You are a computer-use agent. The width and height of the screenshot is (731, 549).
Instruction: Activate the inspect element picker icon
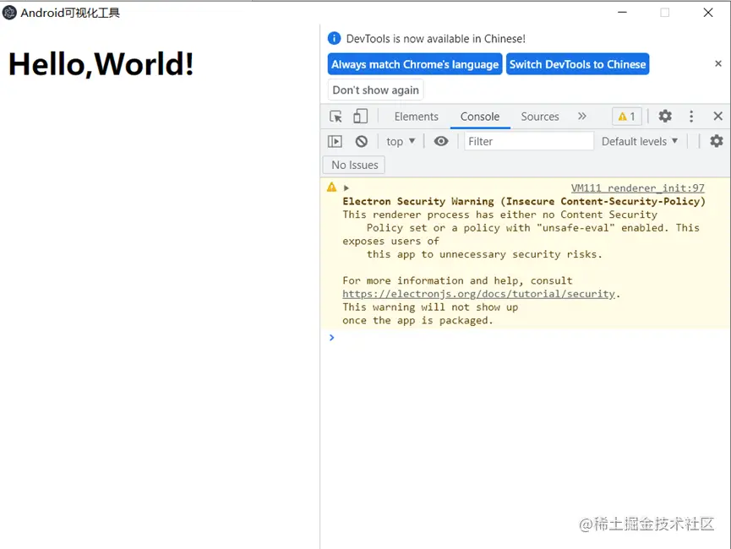(x=335, y=117)
